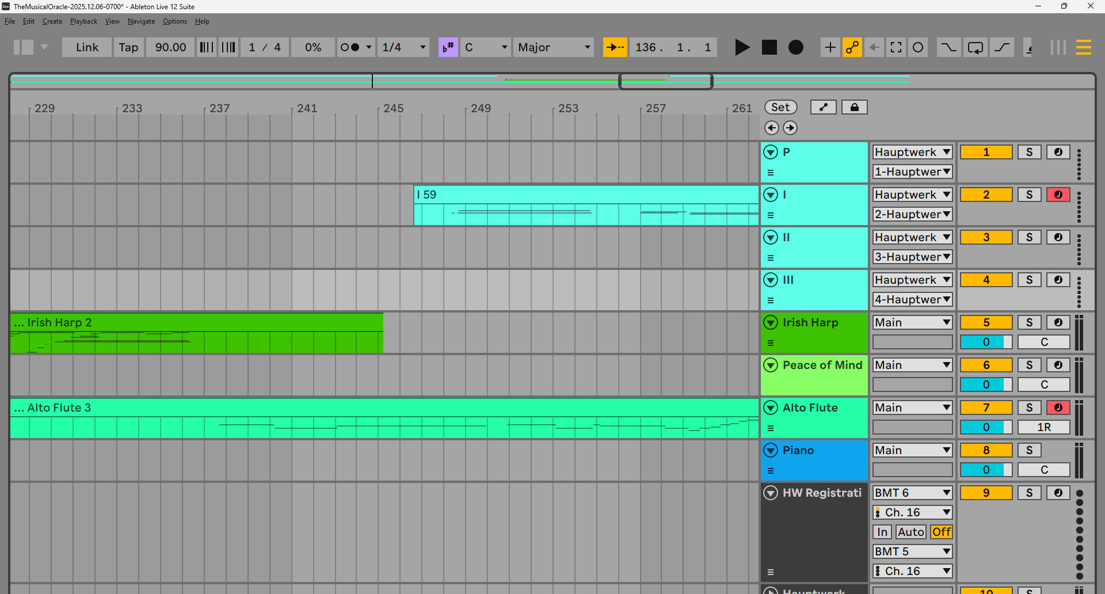Screen dimensions: 1105x594
Task: Toggle the Loop switch in the control bar
Action: pos(976,47)
